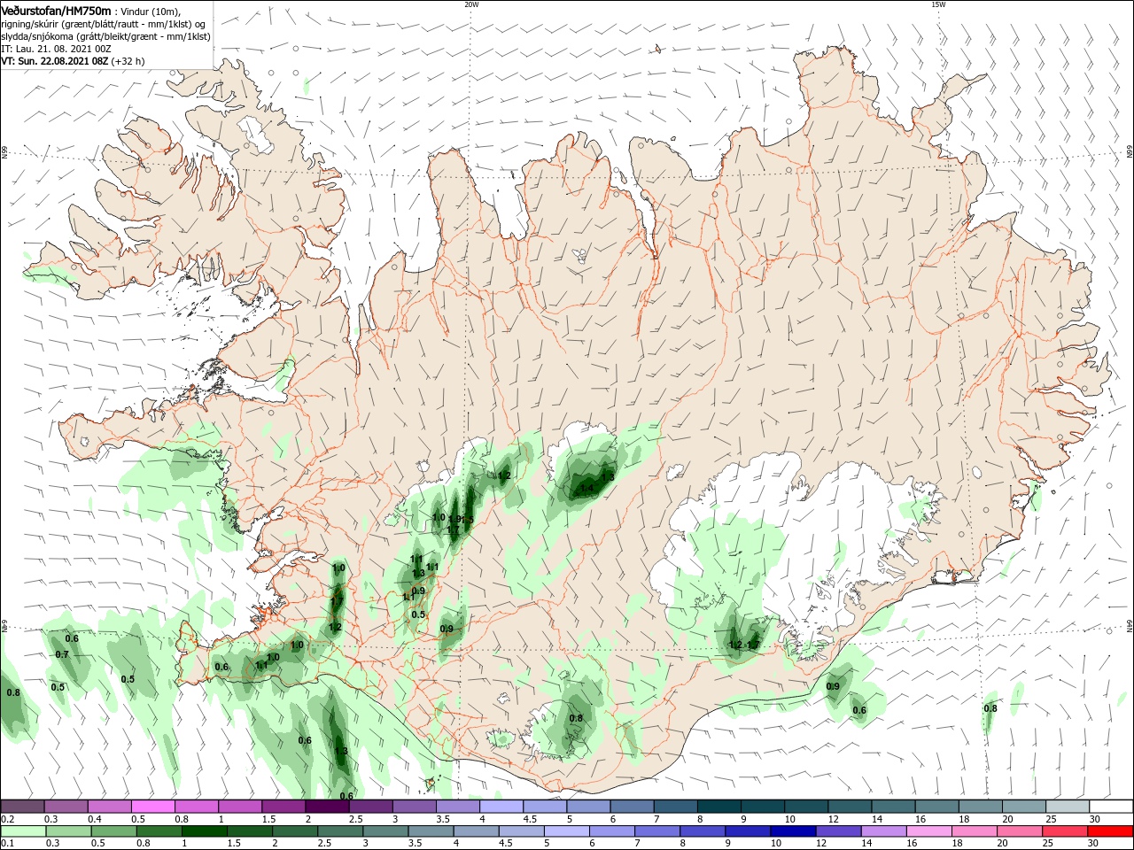Choose the darkest green 1 rain-scale swatch
This screenshot has width=1134, height=850.
coord(204,831)
